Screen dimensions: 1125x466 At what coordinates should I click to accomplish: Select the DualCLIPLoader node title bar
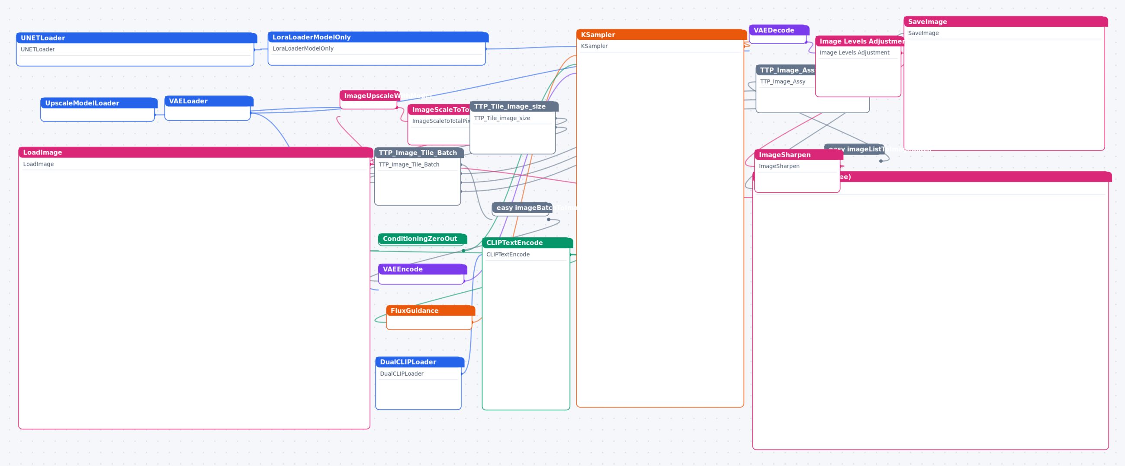click(420, 362)
